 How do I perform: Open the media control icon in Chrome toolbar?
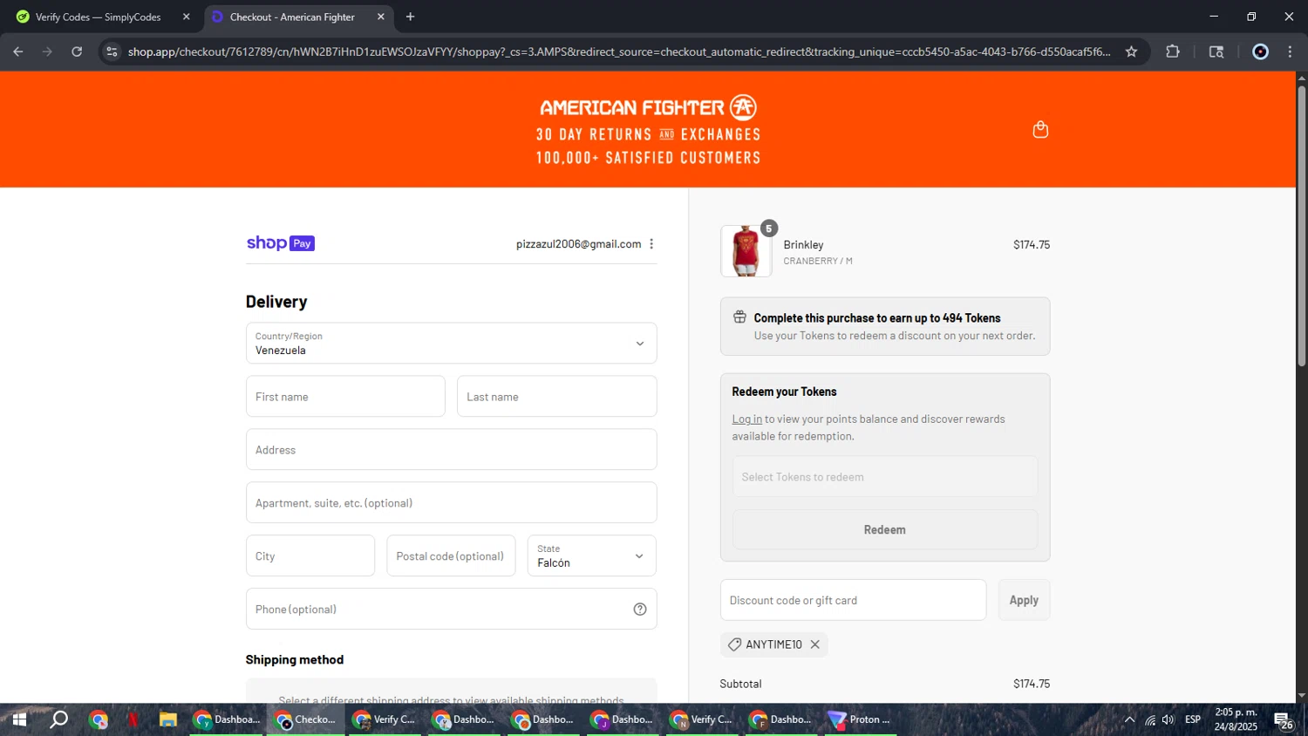click(1216, 51)
